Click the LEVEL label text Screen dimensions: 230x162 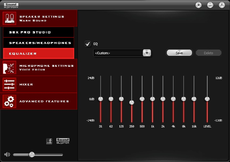coord(207,126)
